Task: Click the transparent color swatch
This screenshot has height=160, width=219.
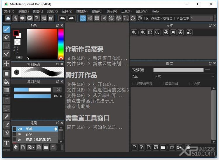Action: tap(17, 42)
